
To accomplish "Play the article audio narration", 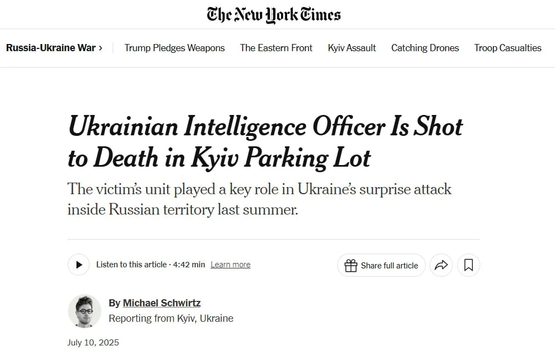I will [79, 265].
